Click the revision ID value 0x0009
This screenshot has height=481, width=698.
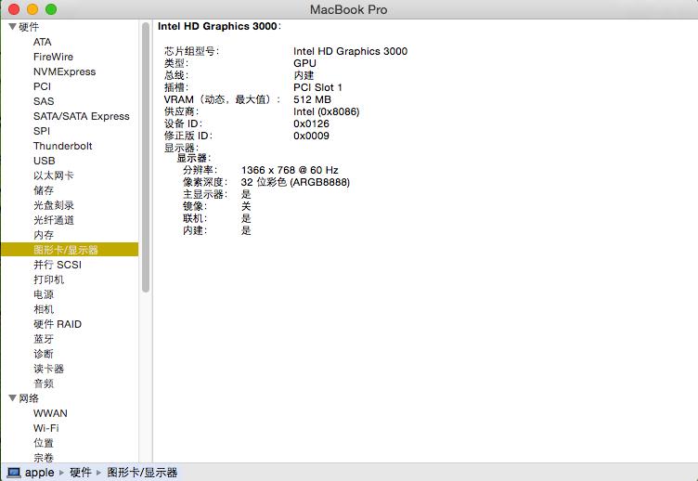click(311, 136)
